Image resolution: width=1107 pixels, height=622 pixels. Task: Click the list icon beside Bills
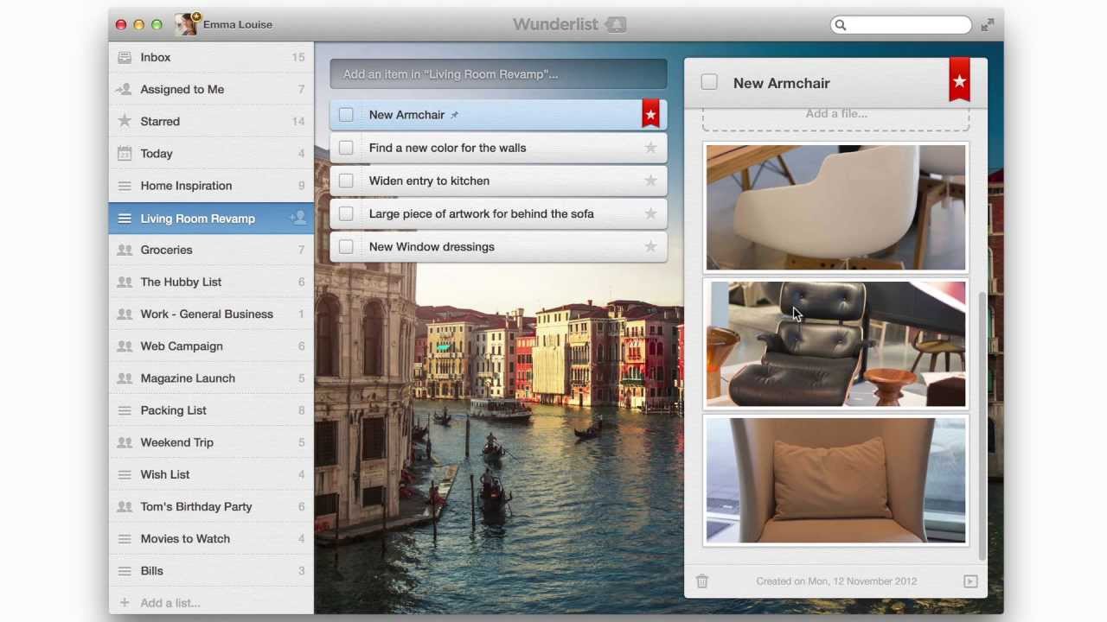coord(125,570)
